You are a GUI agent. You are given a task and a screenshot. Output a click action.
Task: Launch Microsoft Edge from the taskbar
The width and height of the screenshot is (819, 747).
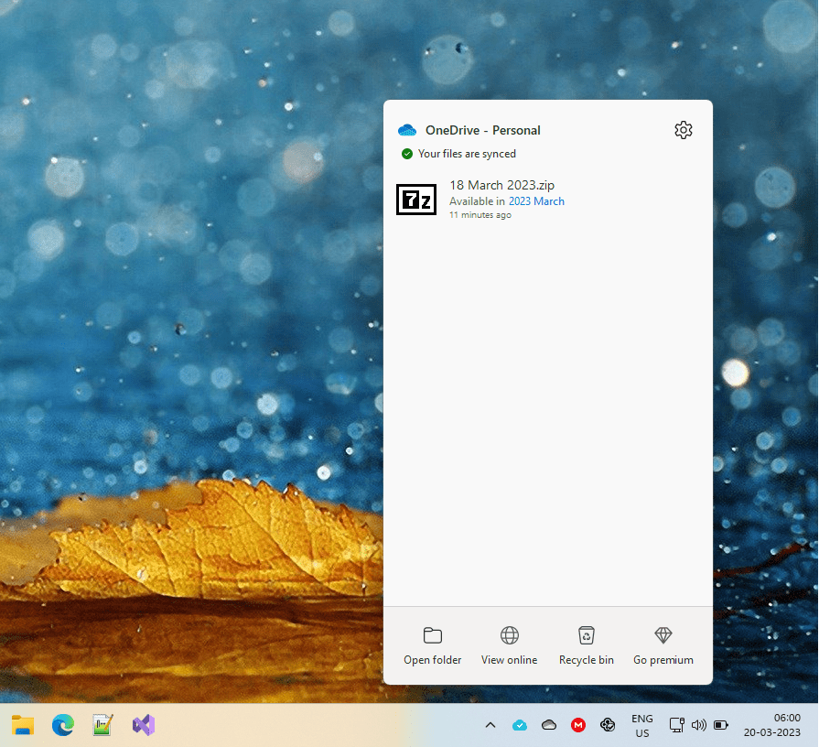(x=62, y=725)
